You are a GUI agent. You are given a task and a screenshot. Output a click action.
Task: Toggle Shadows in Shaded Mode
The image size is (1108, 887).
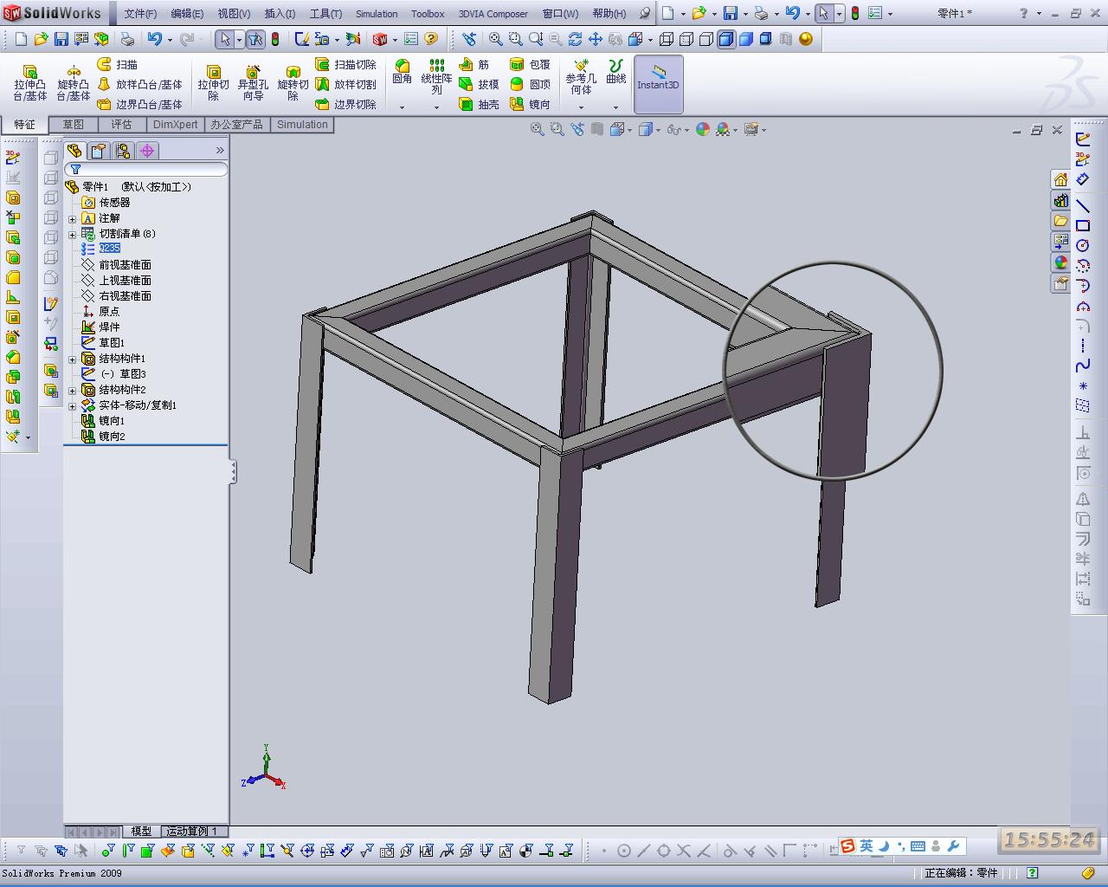765,39
